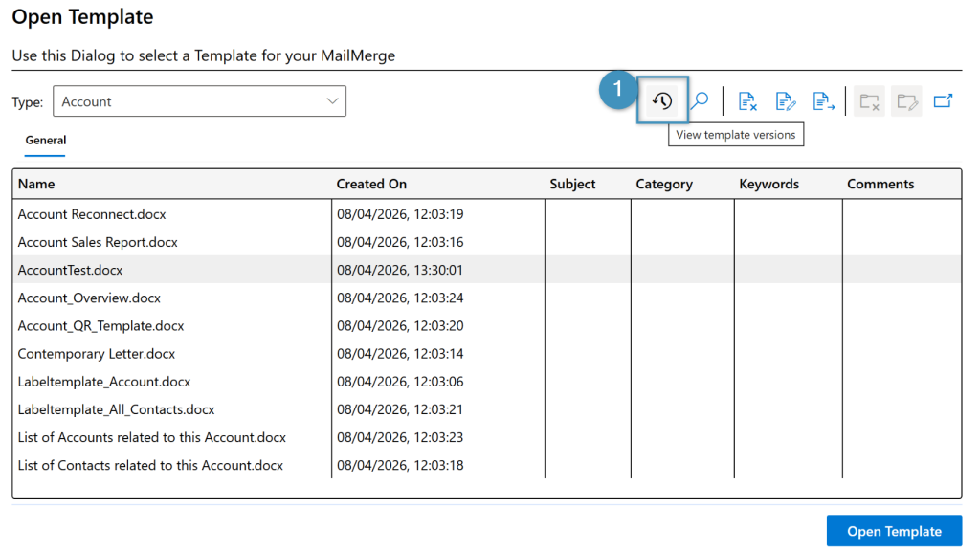Click the open in new window icon
This screenshot has width=980, height=551.
pos(943,100)
